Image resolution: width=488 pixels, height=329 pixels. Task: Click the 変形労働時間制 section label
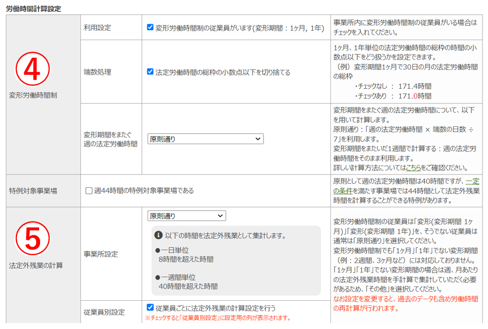point(33,95)
